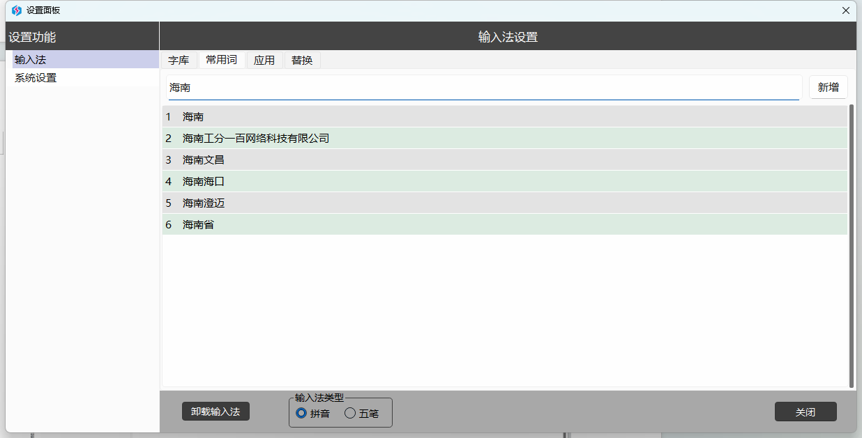Open the 应用 tab
Viewport: 862px width, 438px height.
(264, 61)
